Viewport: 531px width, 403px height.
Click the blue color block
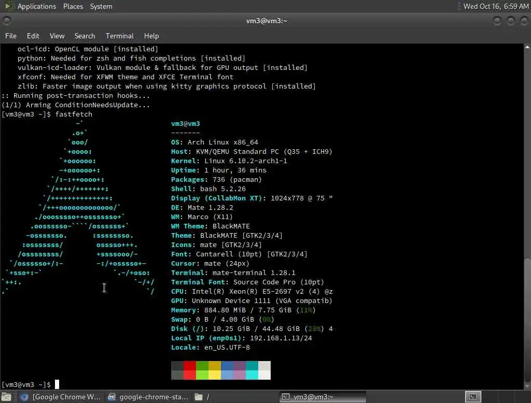pyautogui.click(x=227, y=366)
